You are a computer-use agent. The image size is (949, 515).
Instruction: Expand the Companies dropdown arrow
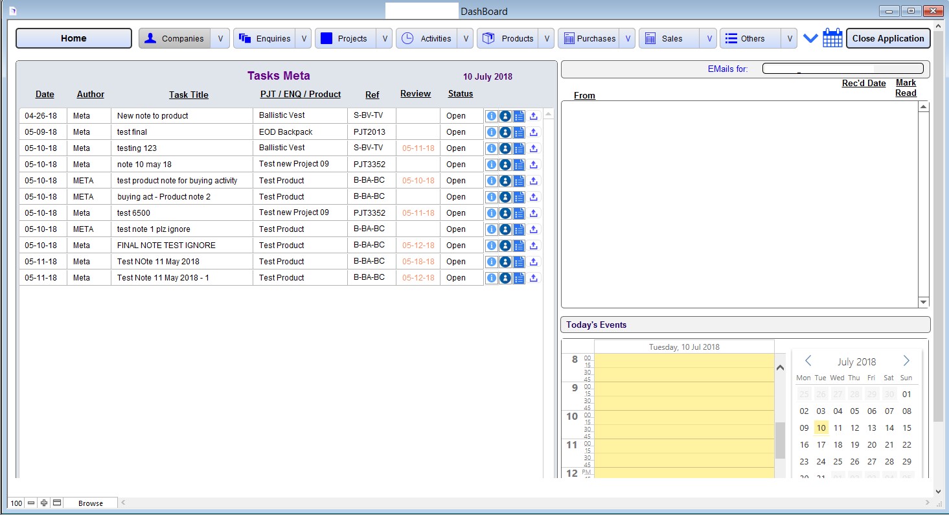pos(220,39)
